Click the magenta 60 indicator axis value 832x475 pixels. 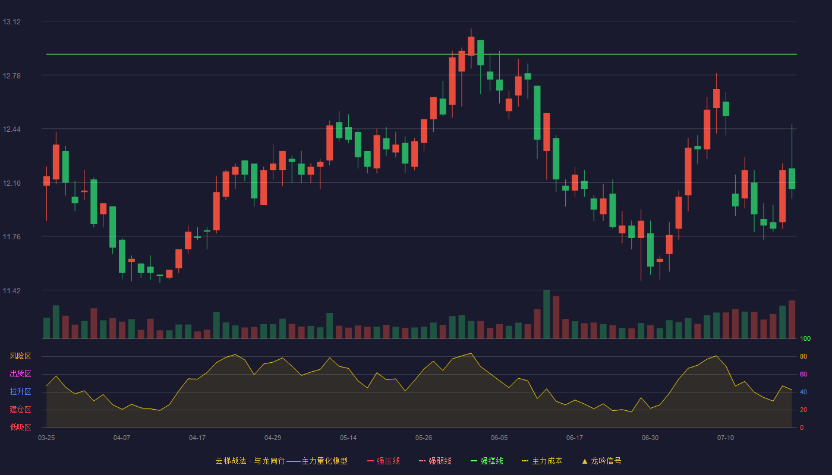(803, 375)
